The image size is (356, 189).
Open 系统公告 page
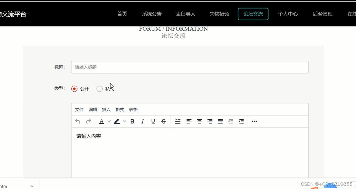[x=152, y=14]
